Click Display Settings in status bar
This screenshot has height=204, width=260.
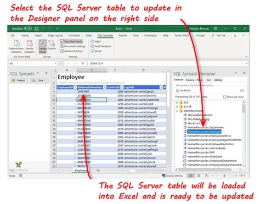click(x=173, y=175)
